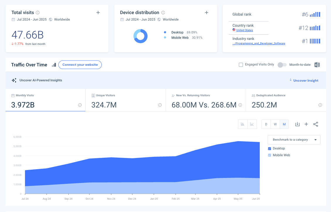Click the download chart icon
The height and width of the screenshot is (212, 331).
(x=297, y=124)
